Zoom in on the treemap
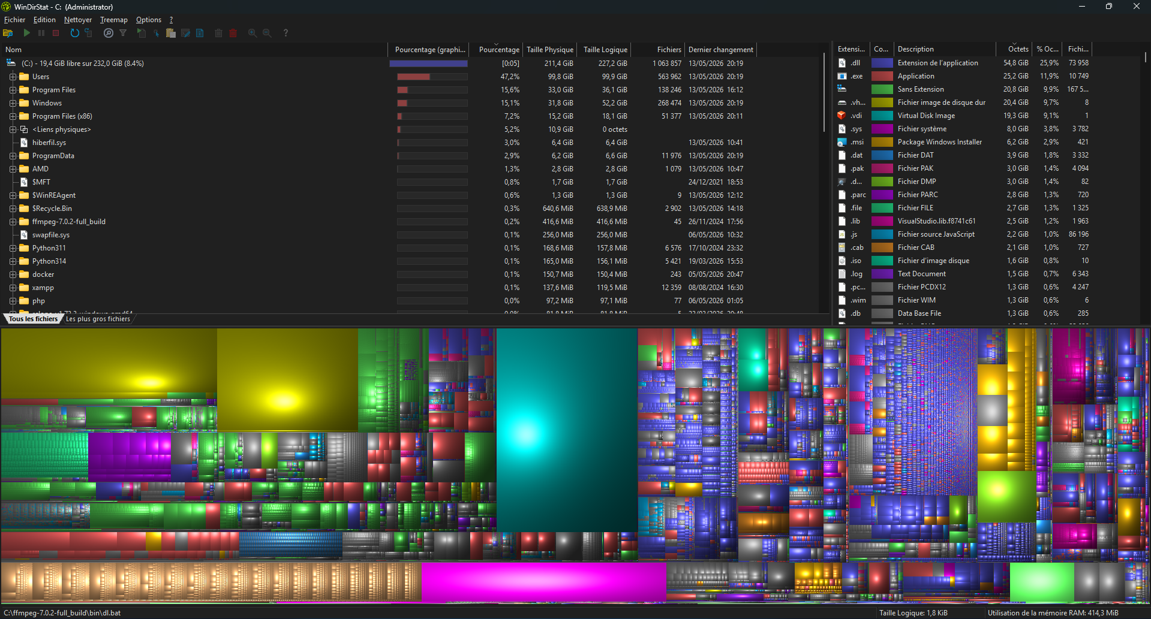The width and height of the screenshot is (1151, 619). tap(253, 33)
